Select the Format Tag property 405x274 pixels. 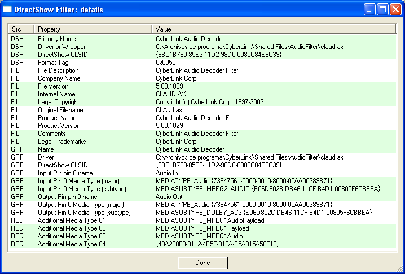point(53,63)
